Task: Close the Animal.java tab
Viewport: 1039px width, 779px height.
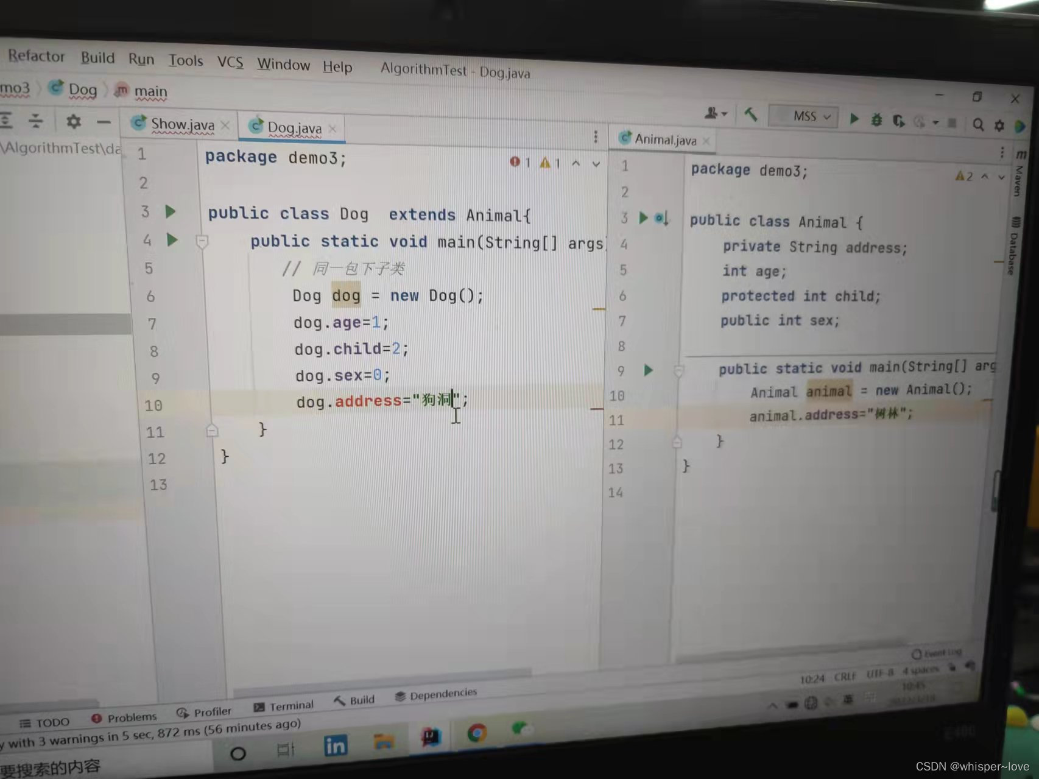Action: click(706, 141)
